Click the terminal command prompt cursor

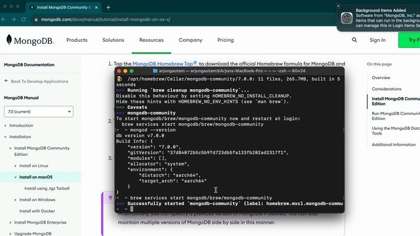(131, 209)
